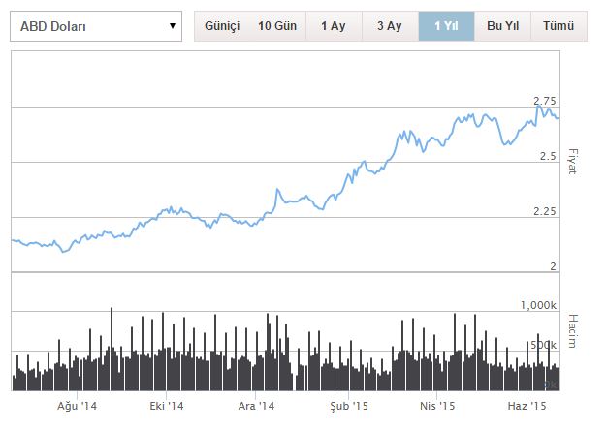Select the Ara '14 timeline label

point(256,406)
